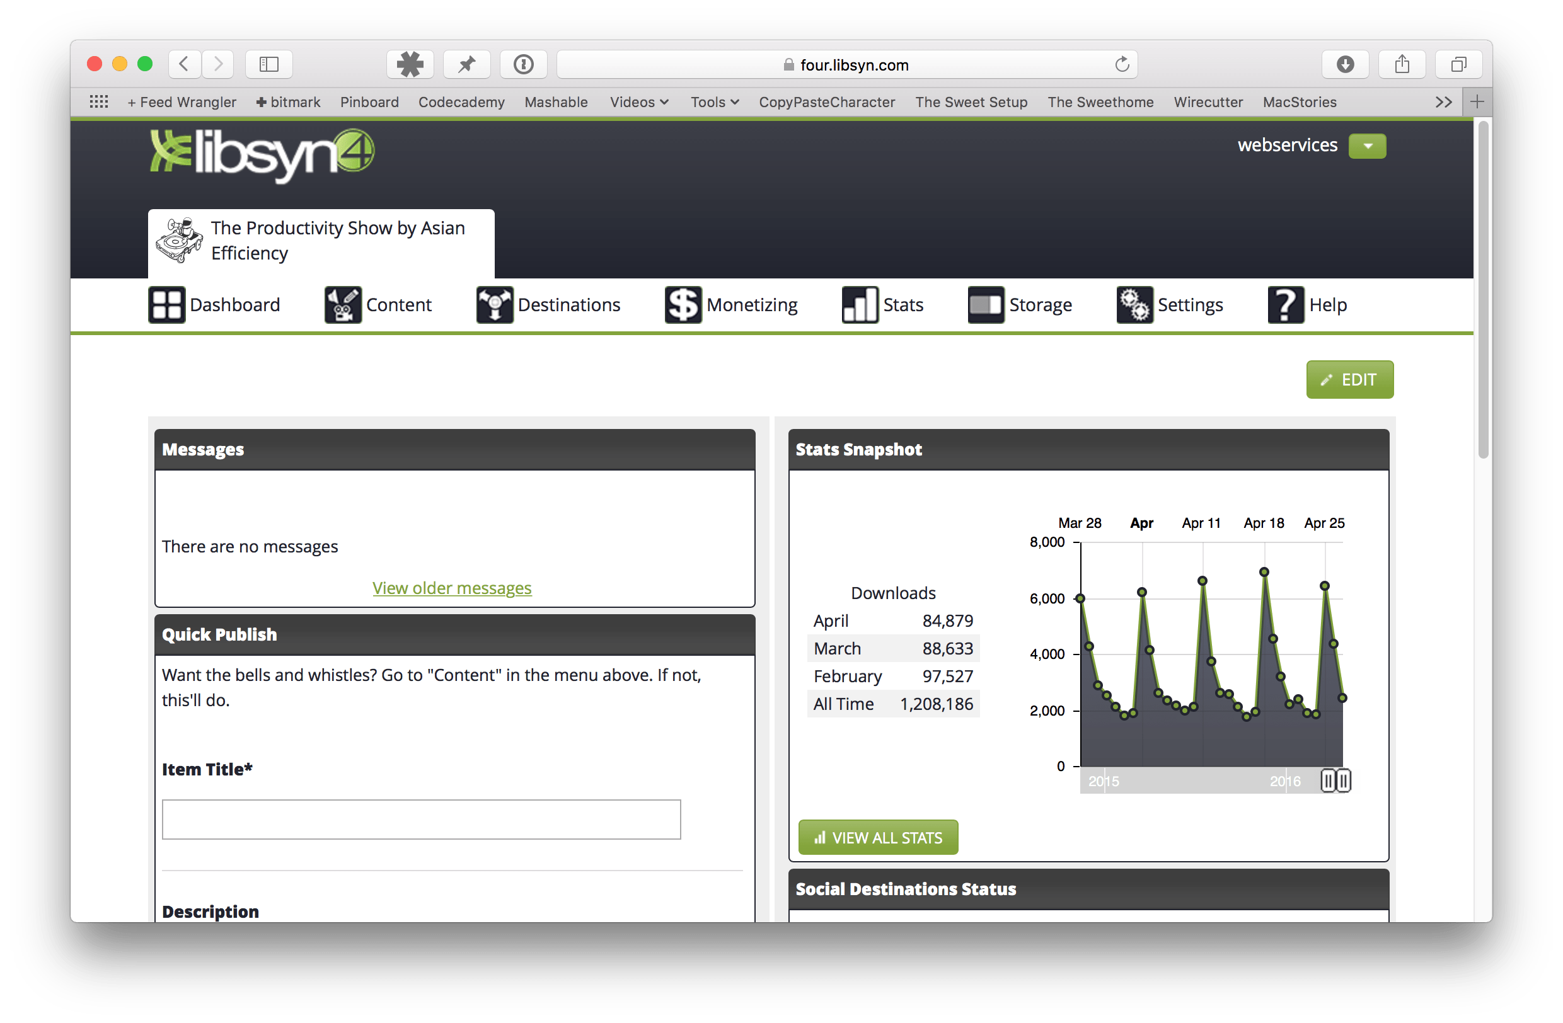Select The Productivity Show tab
Viewport: 1563px width, 1023px height.
[321, 243]
